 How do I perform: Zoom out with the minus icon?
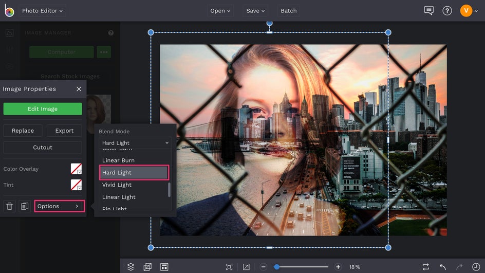tap(264, 267)
